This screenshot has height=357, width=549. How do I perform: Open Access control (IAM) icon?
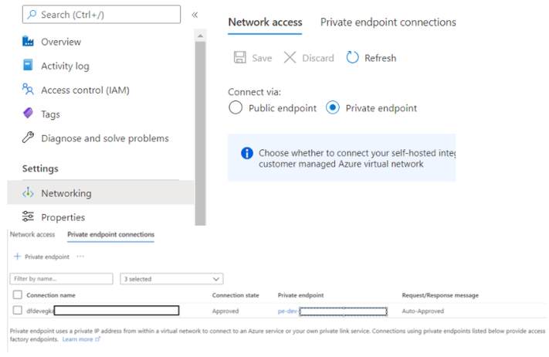point(29,90)
